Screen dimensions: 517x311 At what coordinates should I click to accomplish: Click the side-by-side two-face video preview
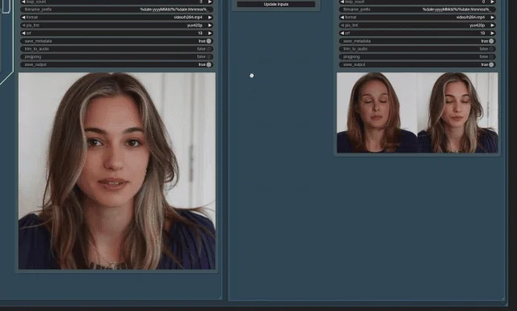pyautogui.click(x=417, y=113)
